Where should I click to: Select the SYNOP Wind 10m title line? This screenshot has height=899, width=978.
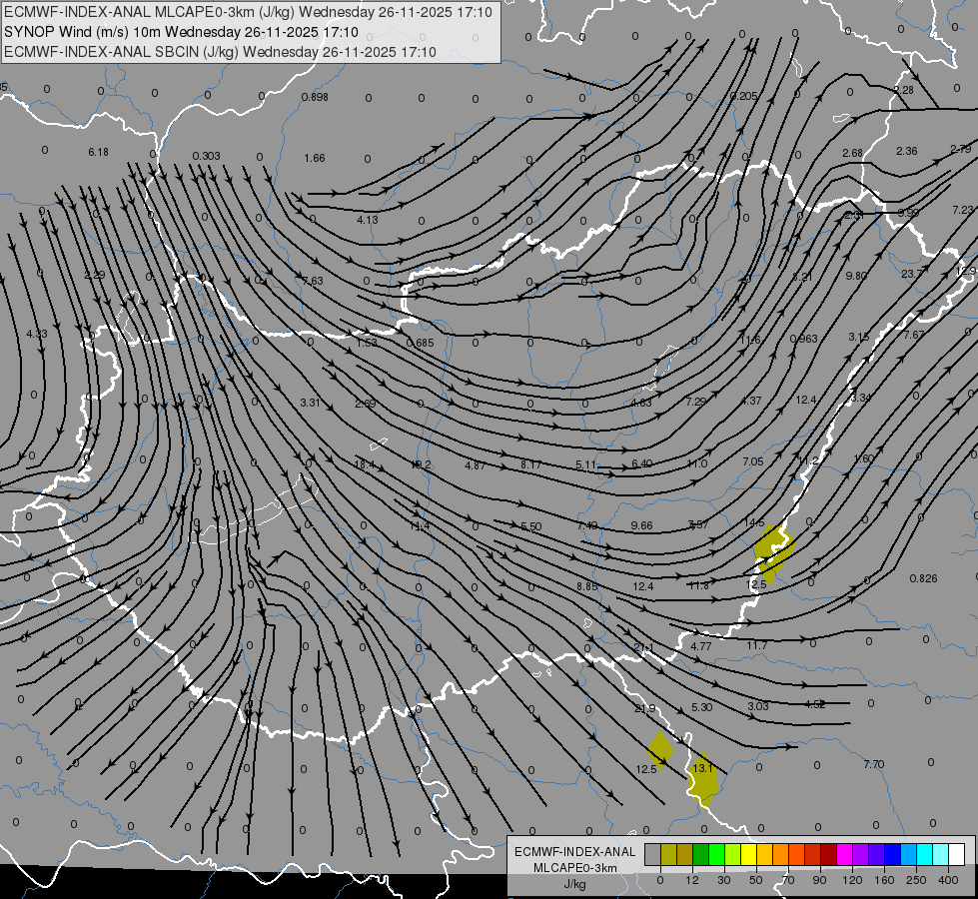click(181, 32)
